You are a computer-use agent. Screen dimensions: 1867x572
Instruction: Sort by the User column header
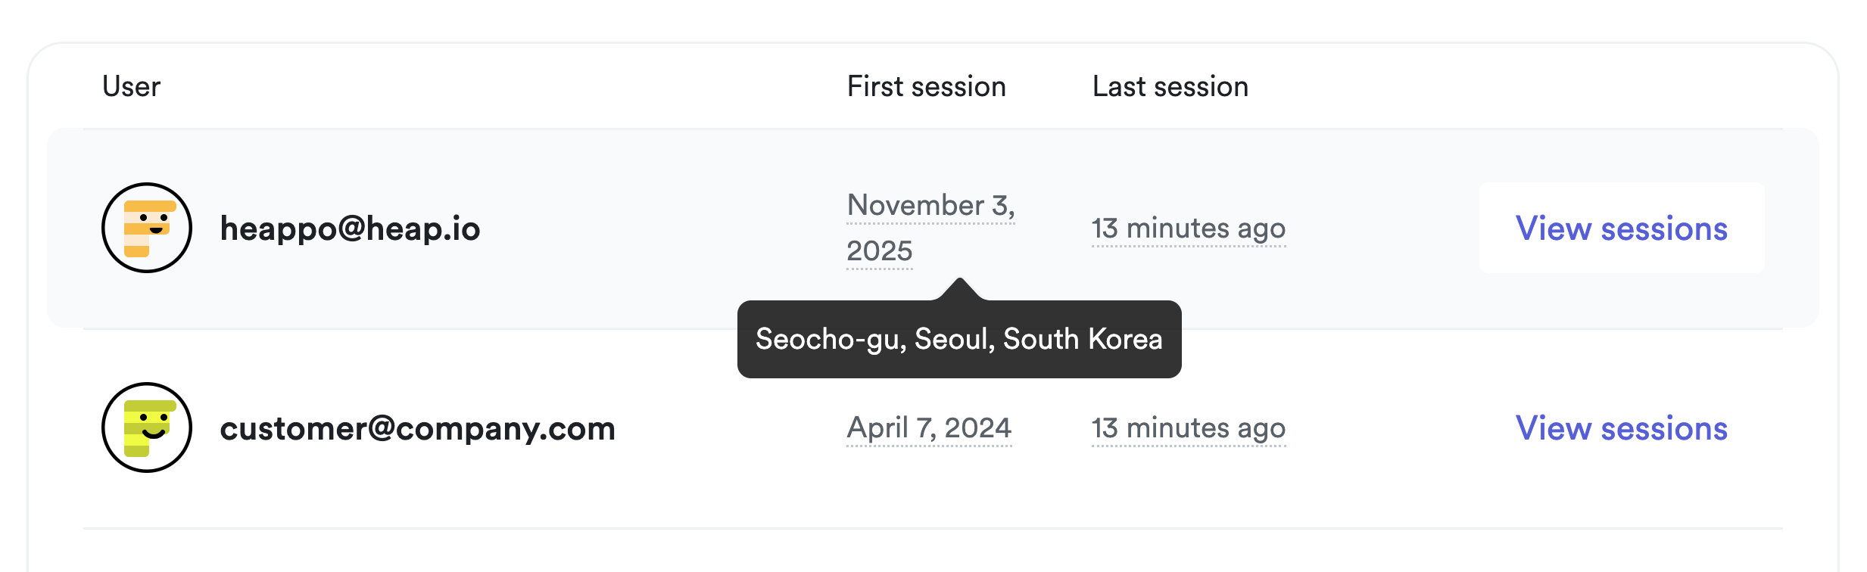[x=131, y=86]
